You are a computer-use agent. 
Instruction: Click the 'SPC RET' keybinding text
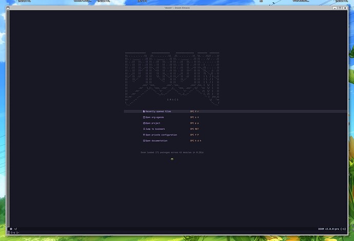[194, 129]
